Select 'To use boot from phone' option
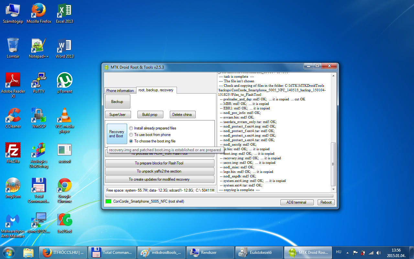 [x=131, y=135]
